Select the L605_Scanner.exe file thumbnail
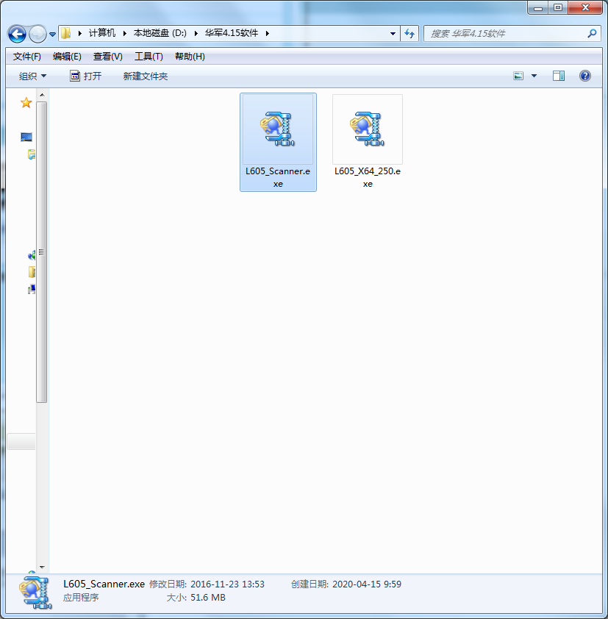 click(278, 129)
